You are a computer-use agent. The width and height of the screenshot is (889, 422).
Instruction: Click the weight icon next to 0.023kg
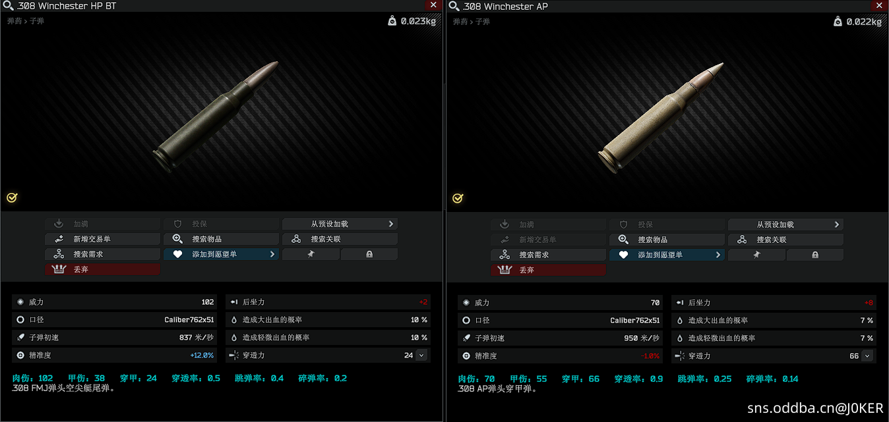(x=392, y=21)
